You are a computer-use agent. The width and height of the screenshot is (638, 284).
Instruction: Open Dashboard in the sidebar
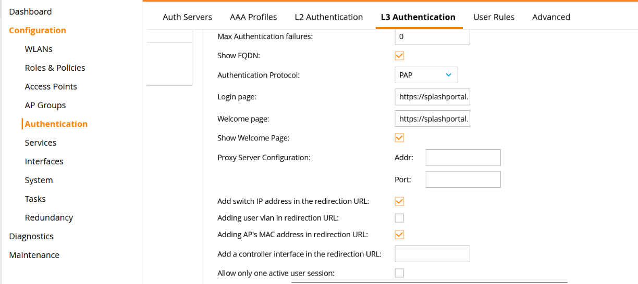click(x=30, y=11)
